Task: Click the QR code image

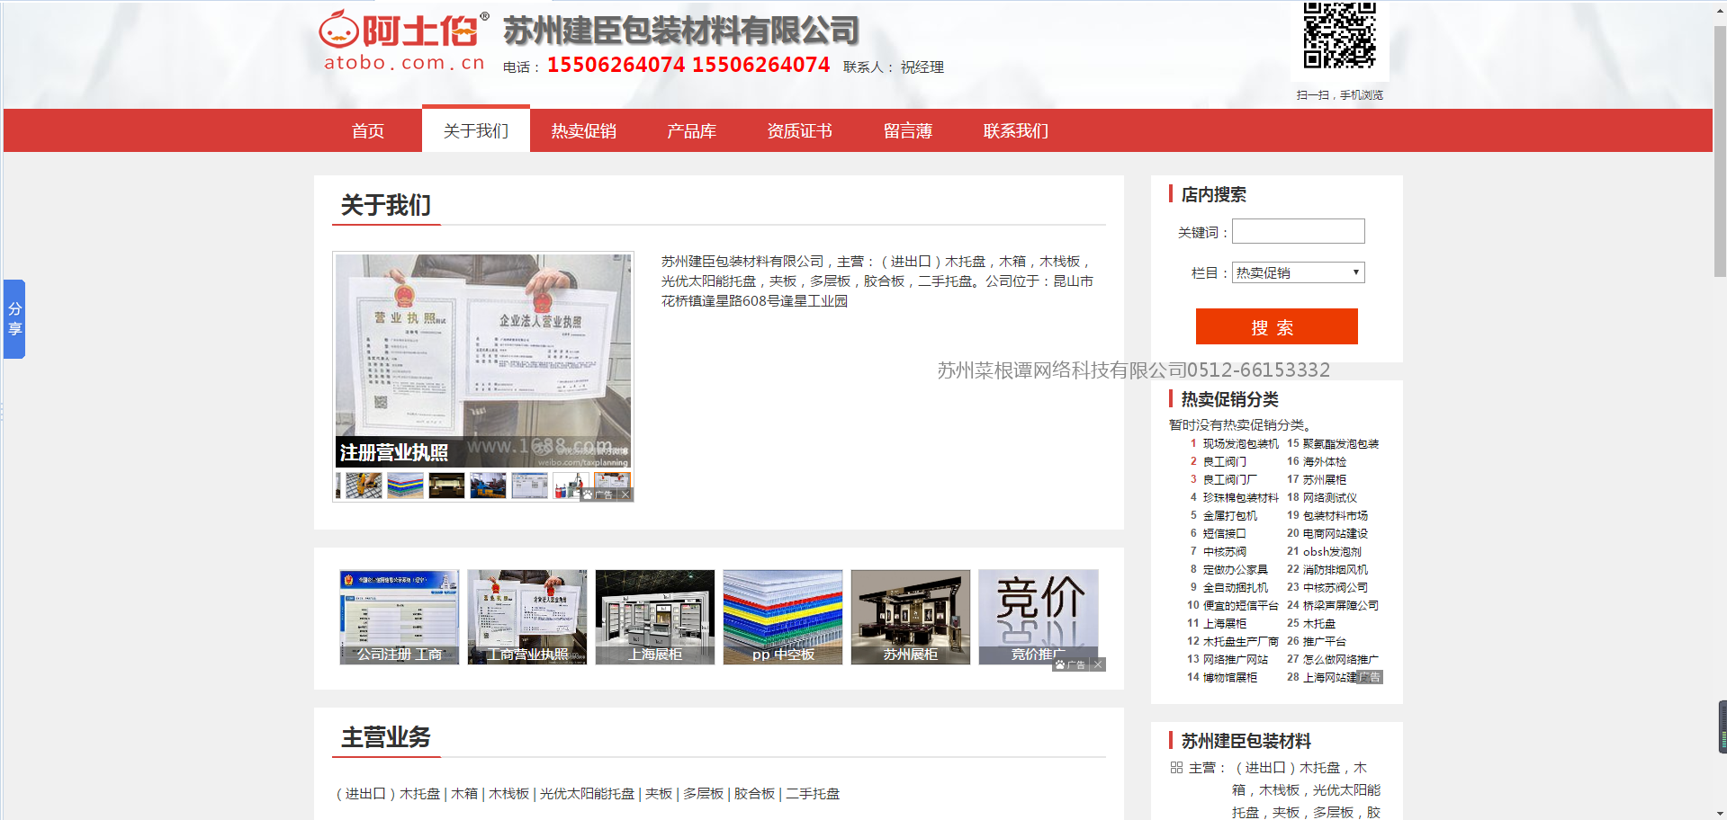Action: [1340, 35]
